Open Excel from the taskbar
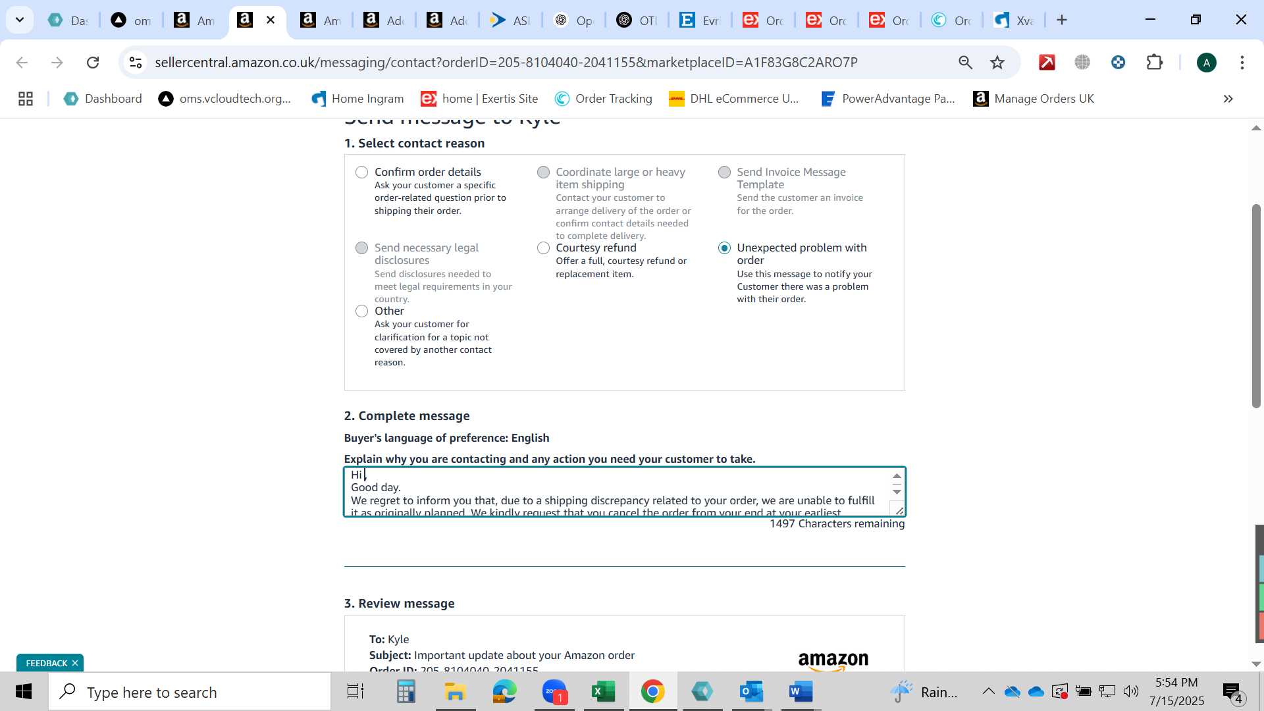1264x711 pixels. (603, 692)
